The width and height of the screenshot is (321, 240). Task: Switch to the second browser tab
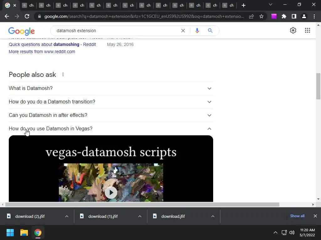(x=28, y=5)
